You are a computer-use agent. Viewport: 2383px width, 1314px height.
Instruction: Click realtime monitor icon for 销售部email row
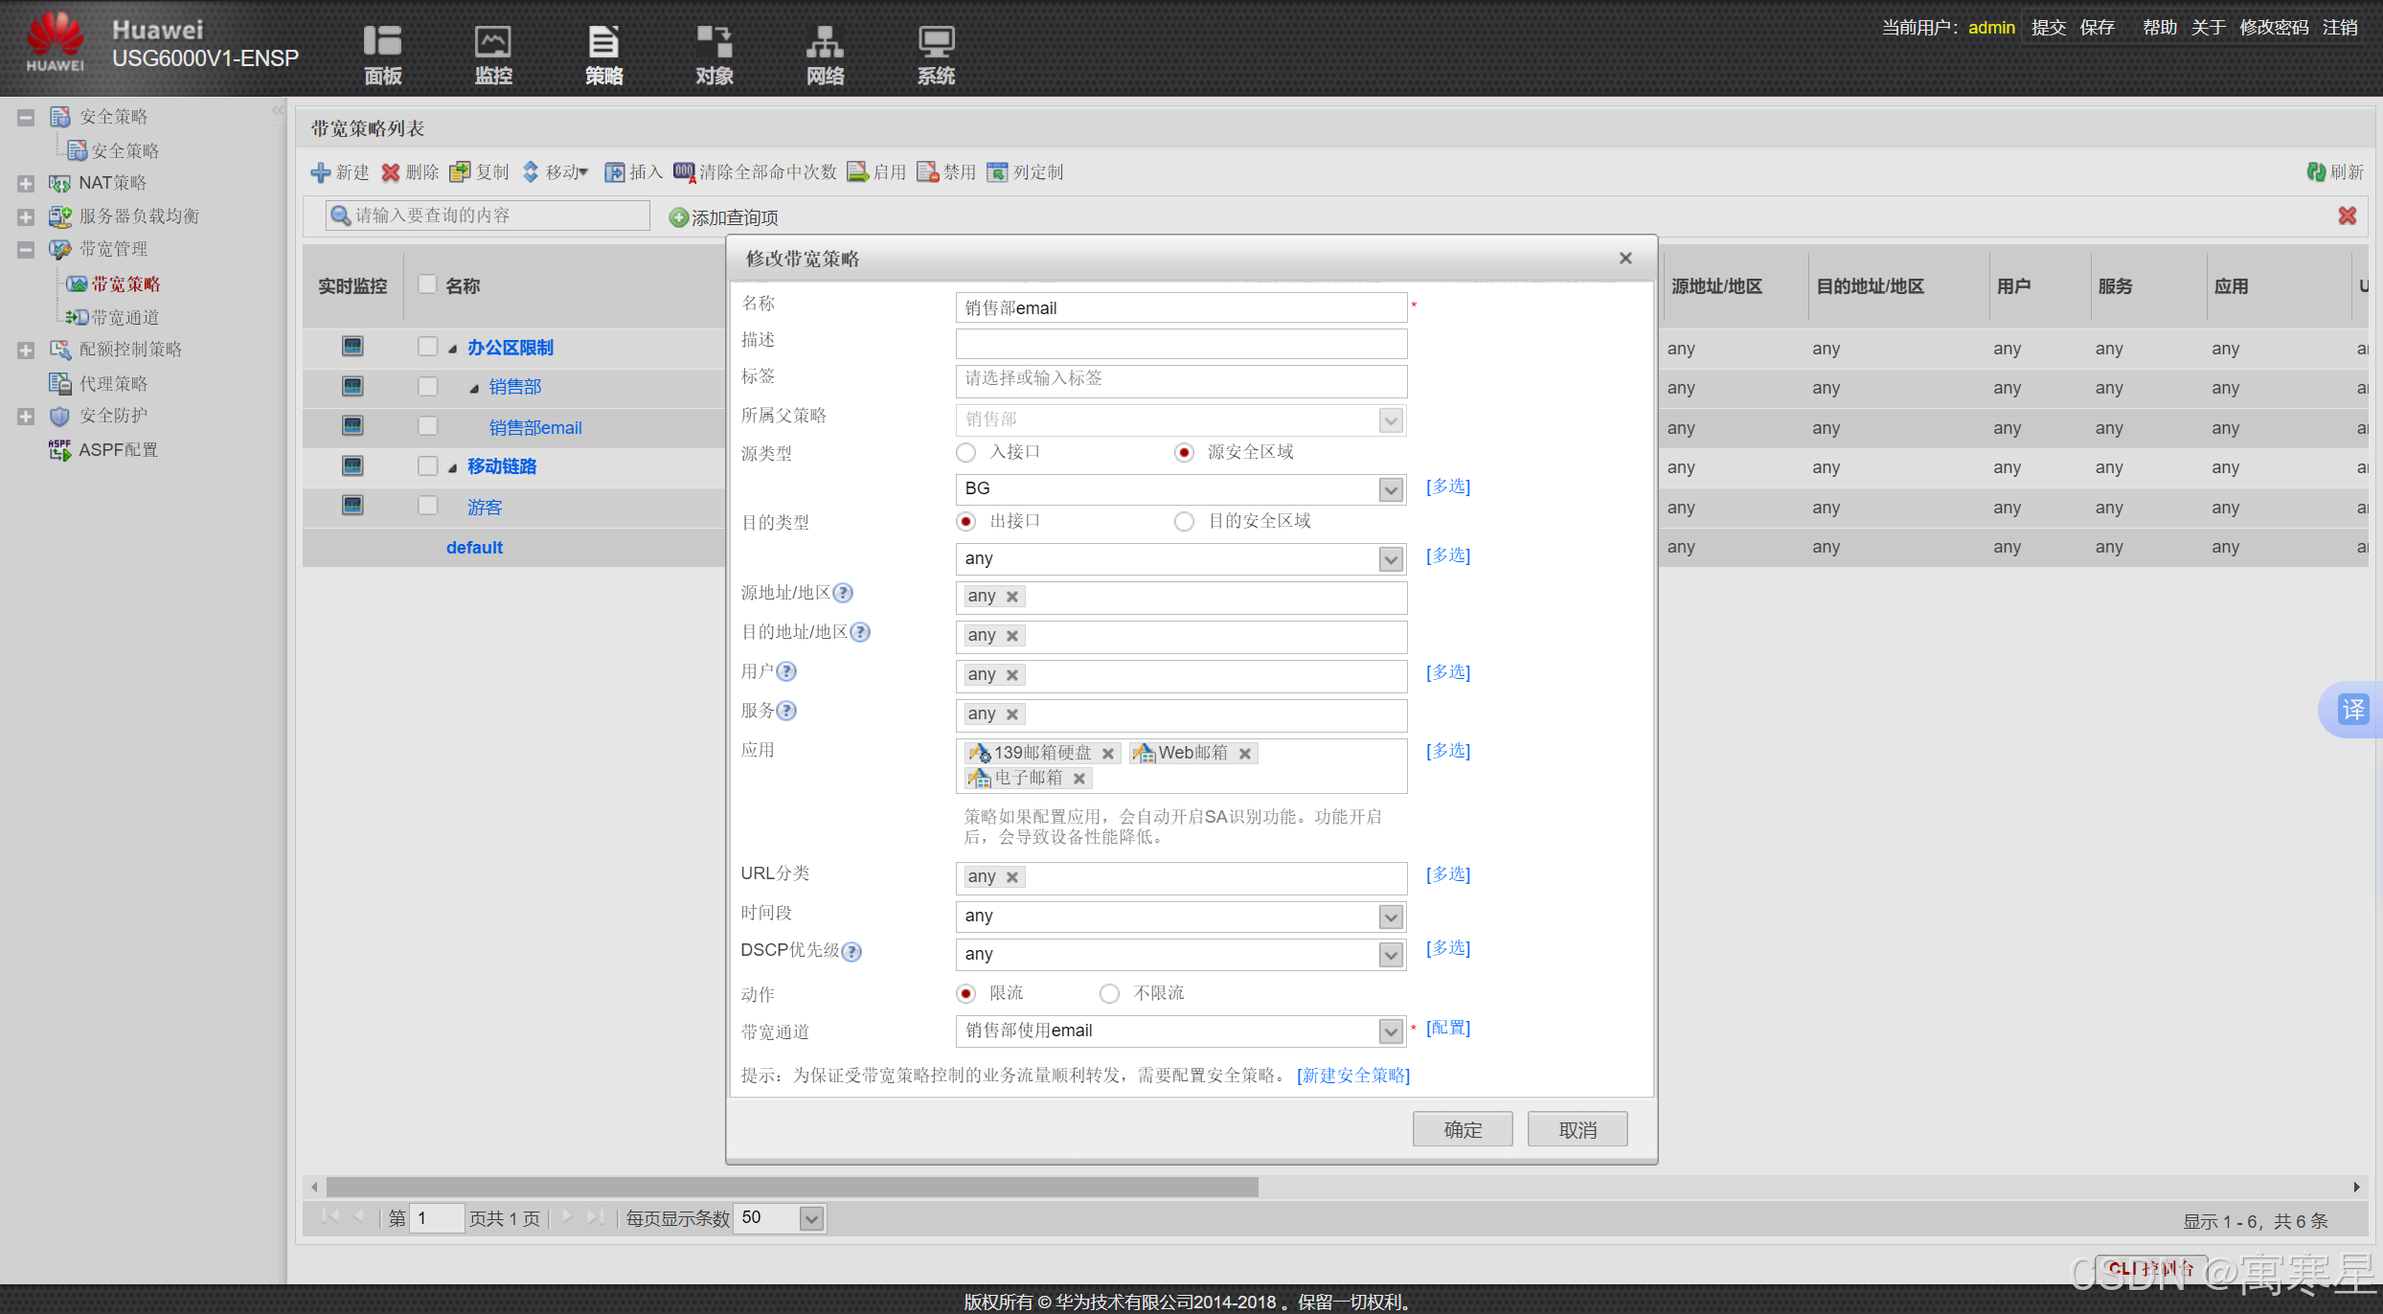[352, 425]
